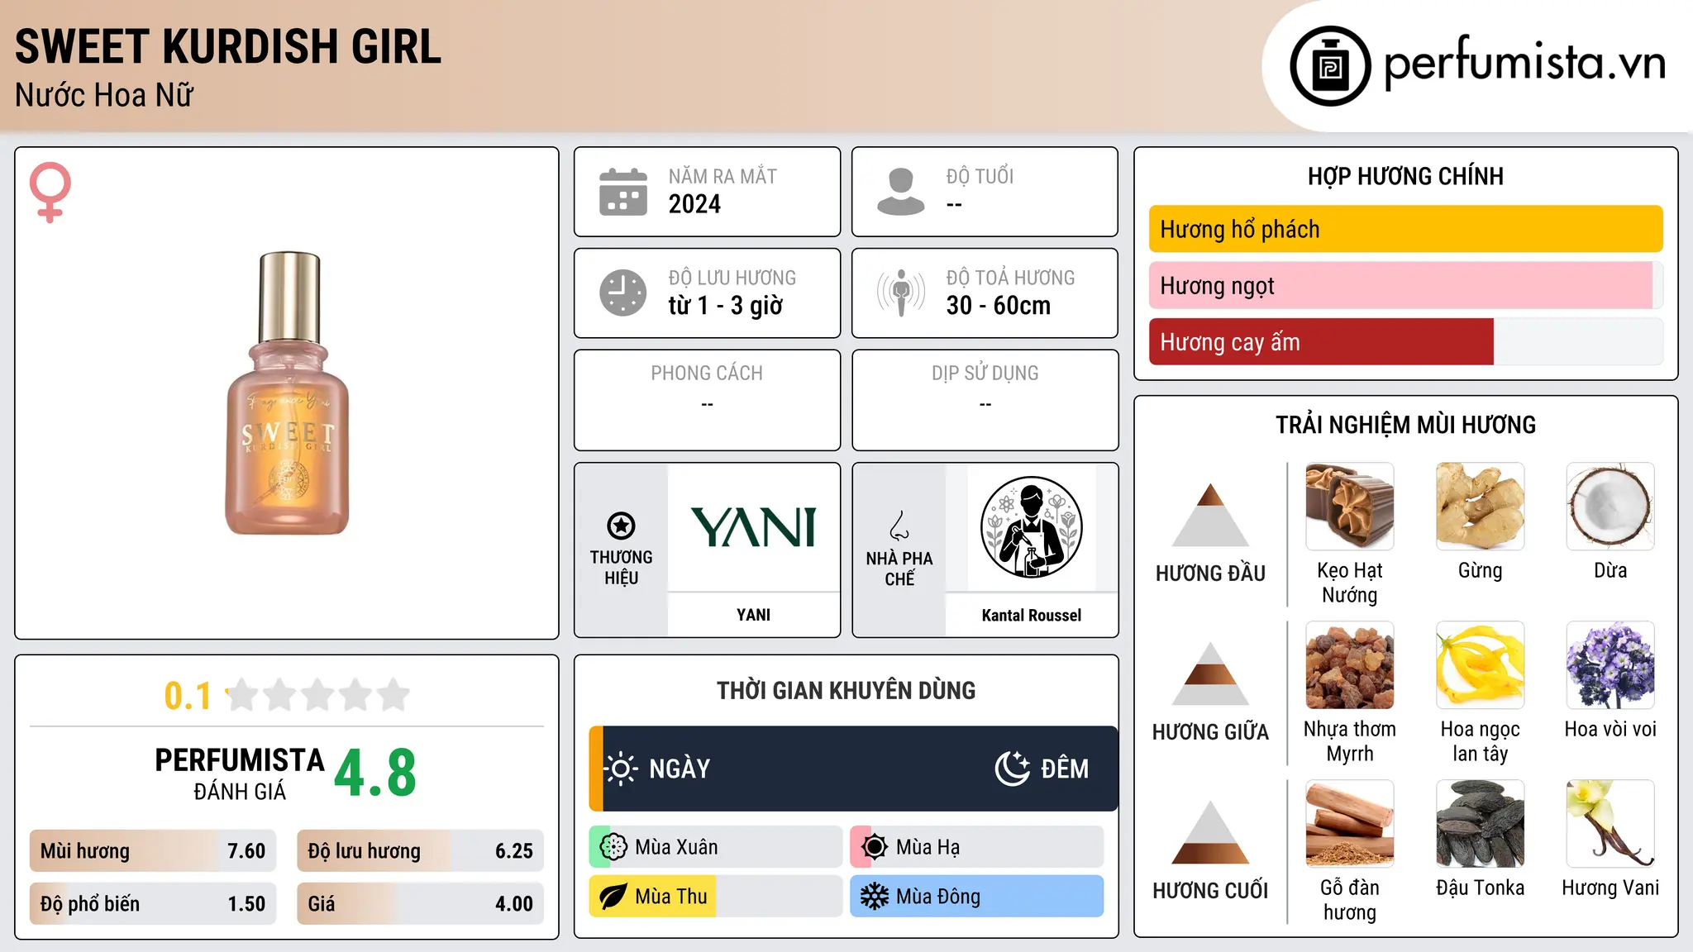Click the yellow Hương hổ phách accord bar
The height and width of the screenshot is (952, 1693).
(1405, 229)
